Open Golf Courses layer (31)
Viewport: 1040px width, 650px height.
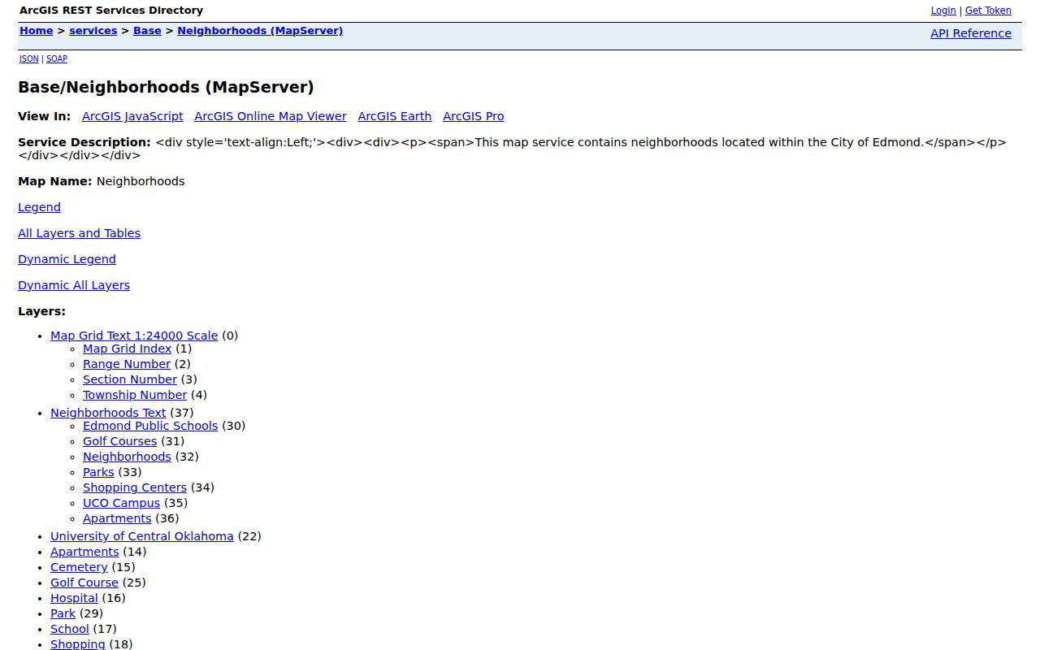pyautogui.click(x=120, y=441)
